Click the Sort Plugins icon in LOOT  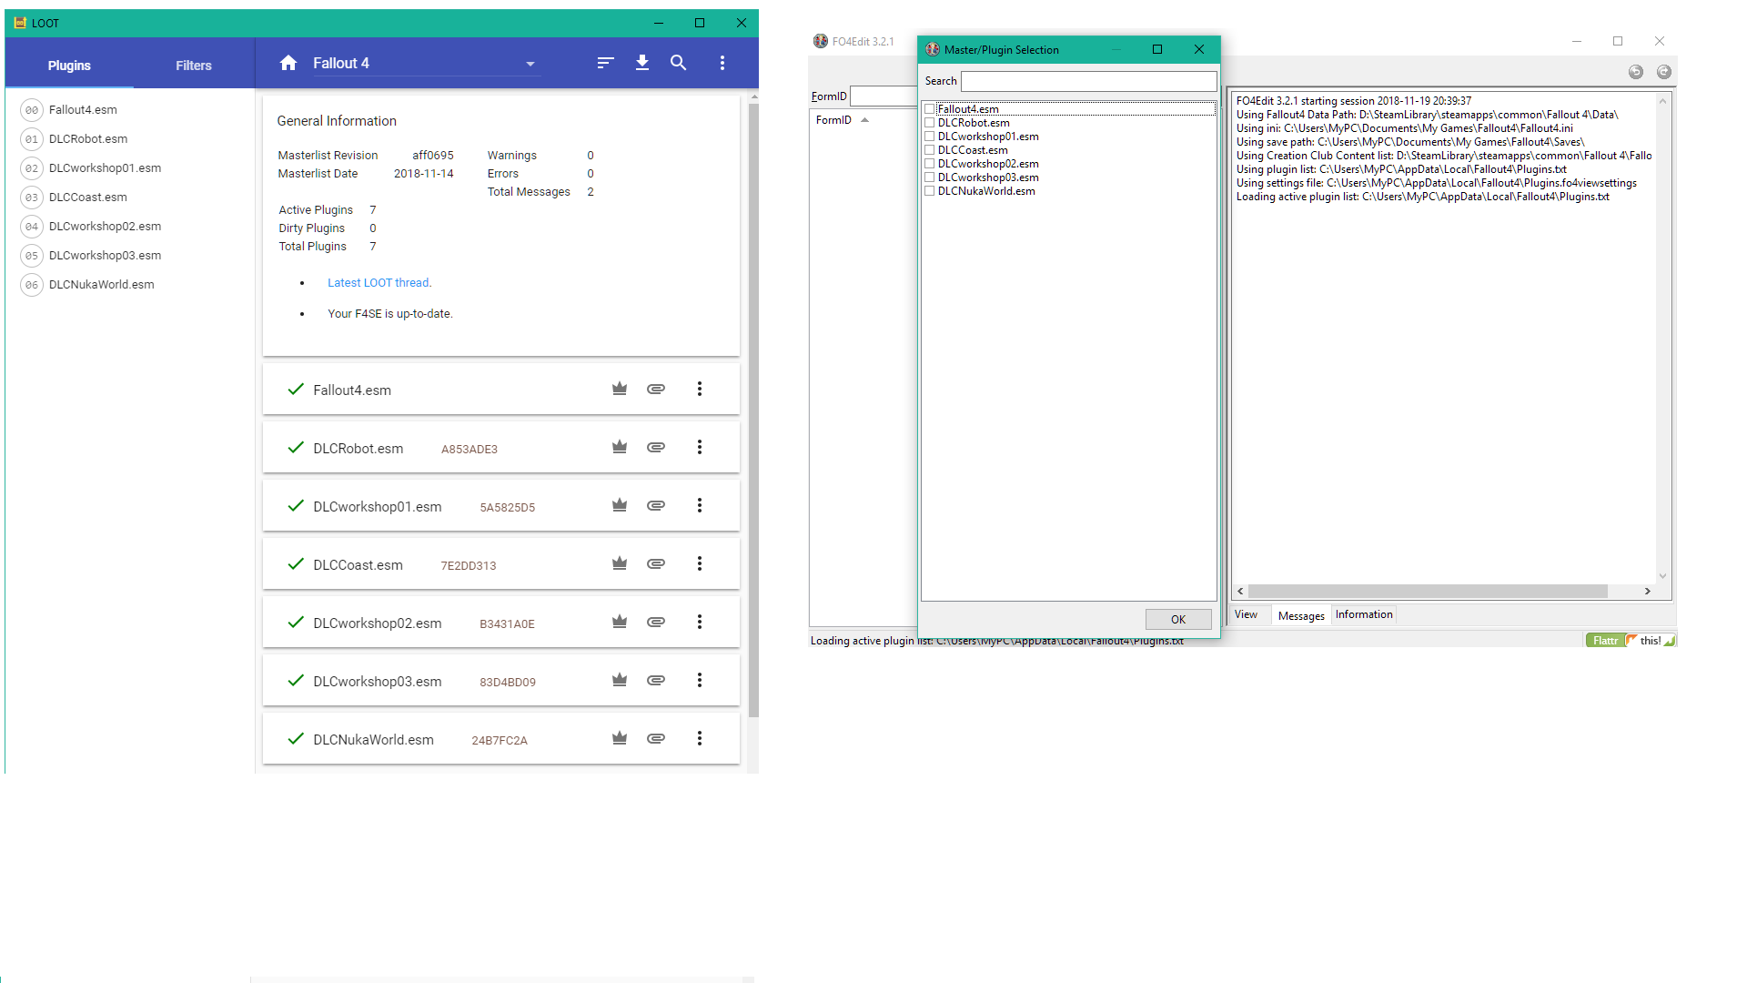tap(606, 63)
